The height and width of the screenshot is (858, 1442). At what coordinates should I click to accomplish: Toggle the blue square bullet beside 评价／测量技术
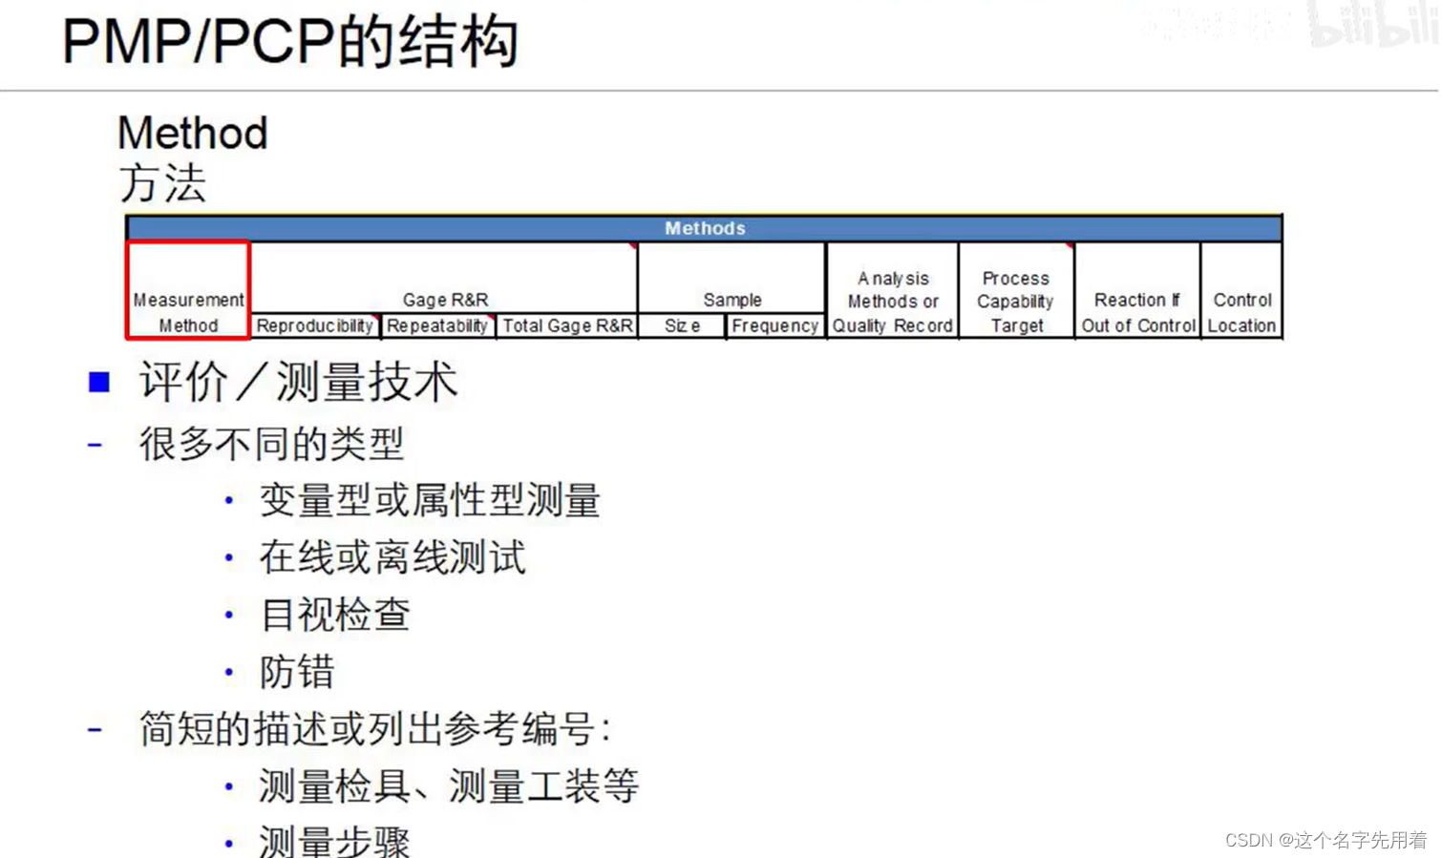(x=98, y=381)
